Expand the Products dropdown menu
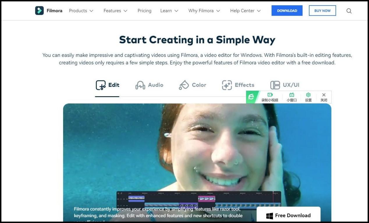Viewport: 369px width, 223px height. click(81, 11)
